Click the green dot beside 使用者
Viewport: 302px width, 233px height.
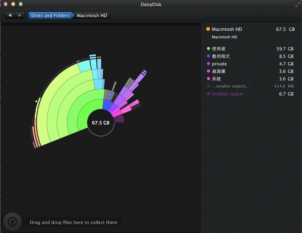(208, 49)
